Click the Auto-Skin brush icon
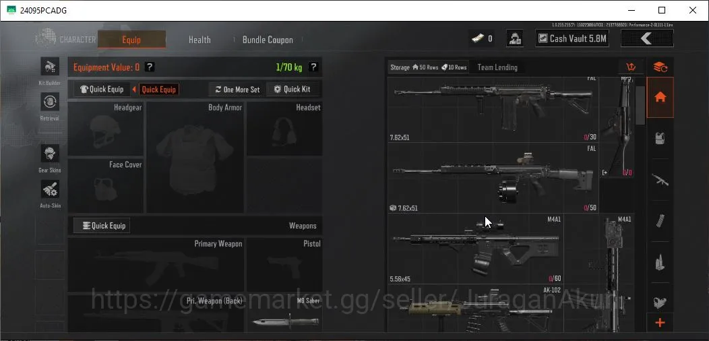The image size is (709, 341). (50, 189)
